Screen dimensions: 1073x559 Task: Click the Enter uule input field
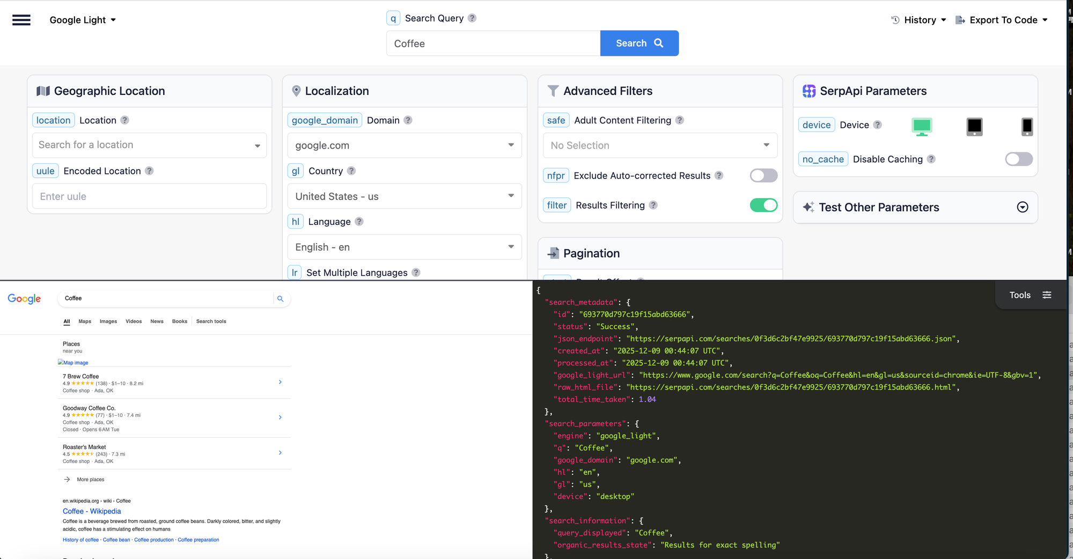click(150, 196)
